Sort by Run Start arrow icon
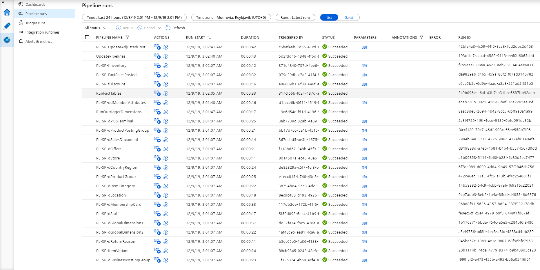The width and height of the screenshot is (540, 270). click(x=209, y=37)
